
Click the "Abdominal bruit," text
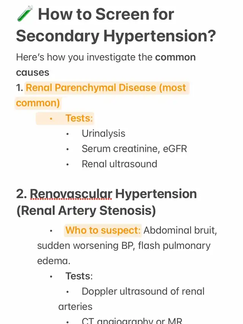[x=180, y=230]
